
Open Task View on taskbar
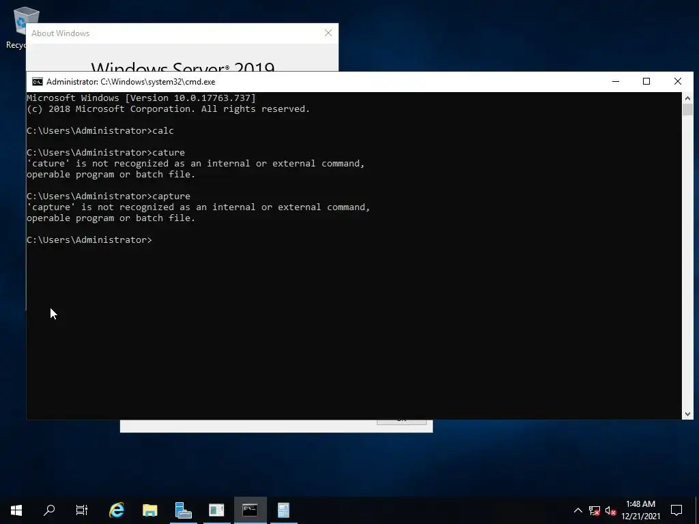click(x=82, y=510)
